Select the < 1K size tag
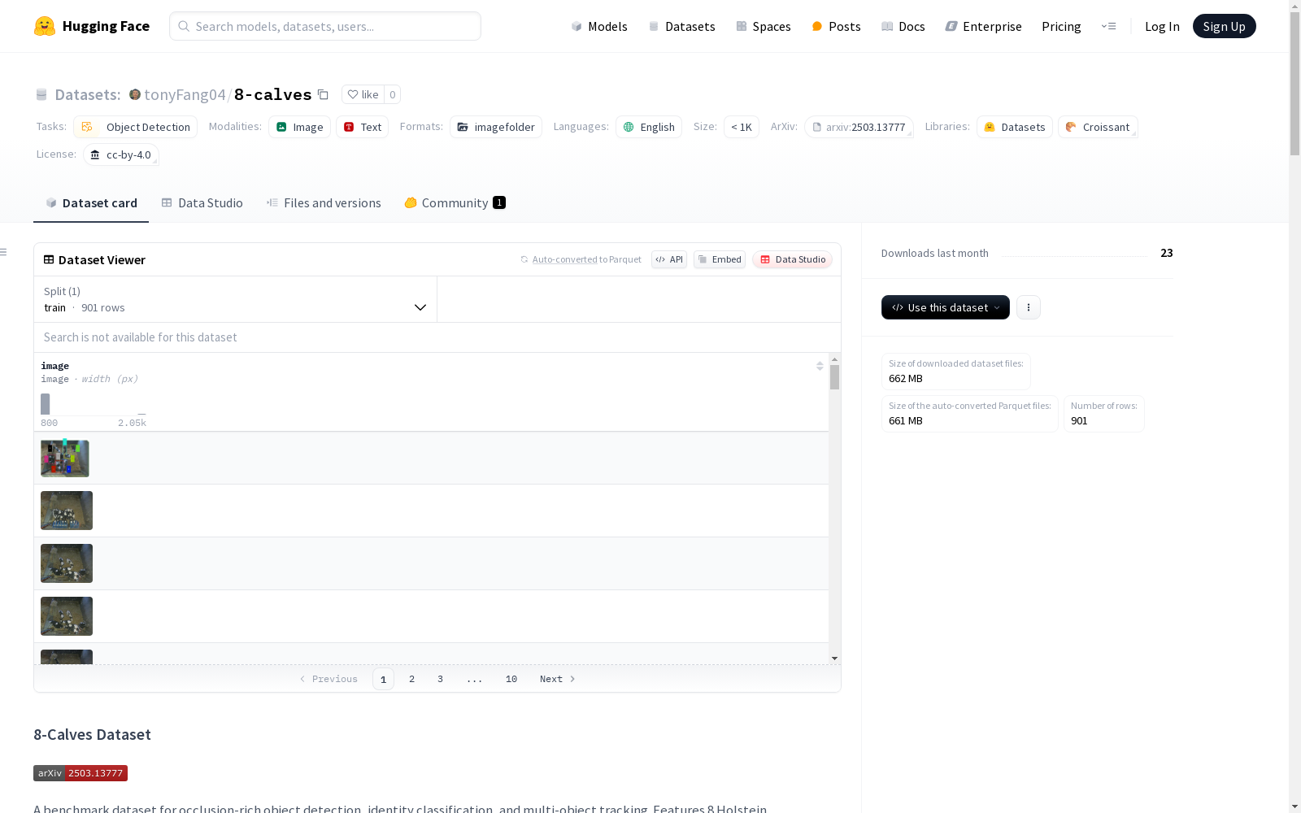Viewport: 1301px width, 813px height. tap(742, 127)
